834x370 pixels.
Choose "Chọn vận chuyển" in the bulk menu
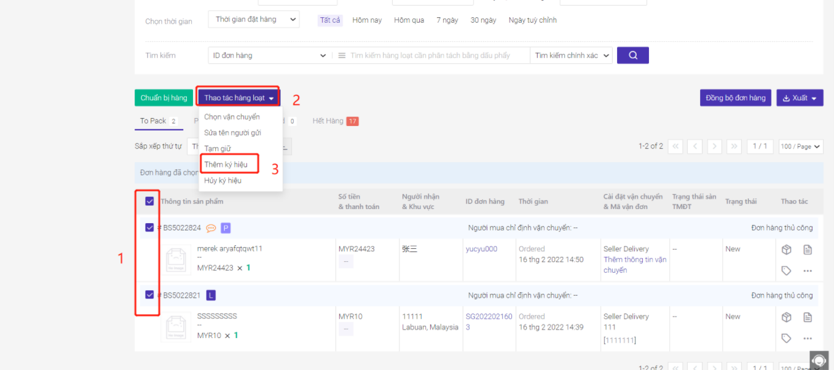(x=232, y=117)
